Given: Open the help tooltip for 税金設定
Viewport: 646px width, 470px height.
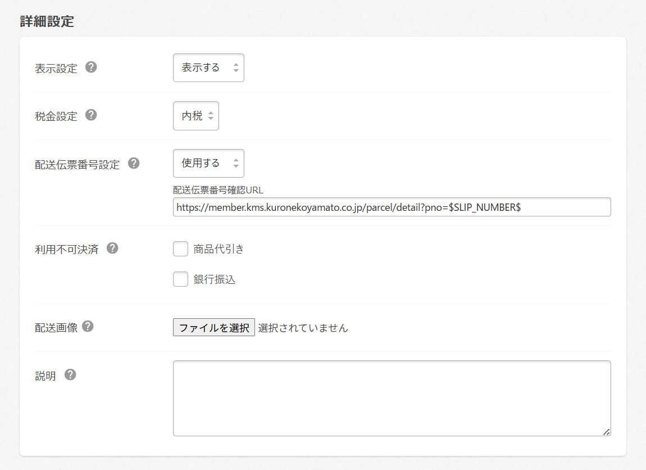Looking at the screenshot, I should 91,115.
